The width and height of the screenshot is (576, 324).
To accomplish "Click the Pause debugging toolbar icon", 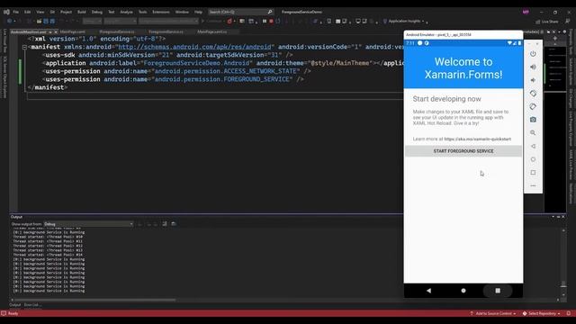I will coord(265,22).
